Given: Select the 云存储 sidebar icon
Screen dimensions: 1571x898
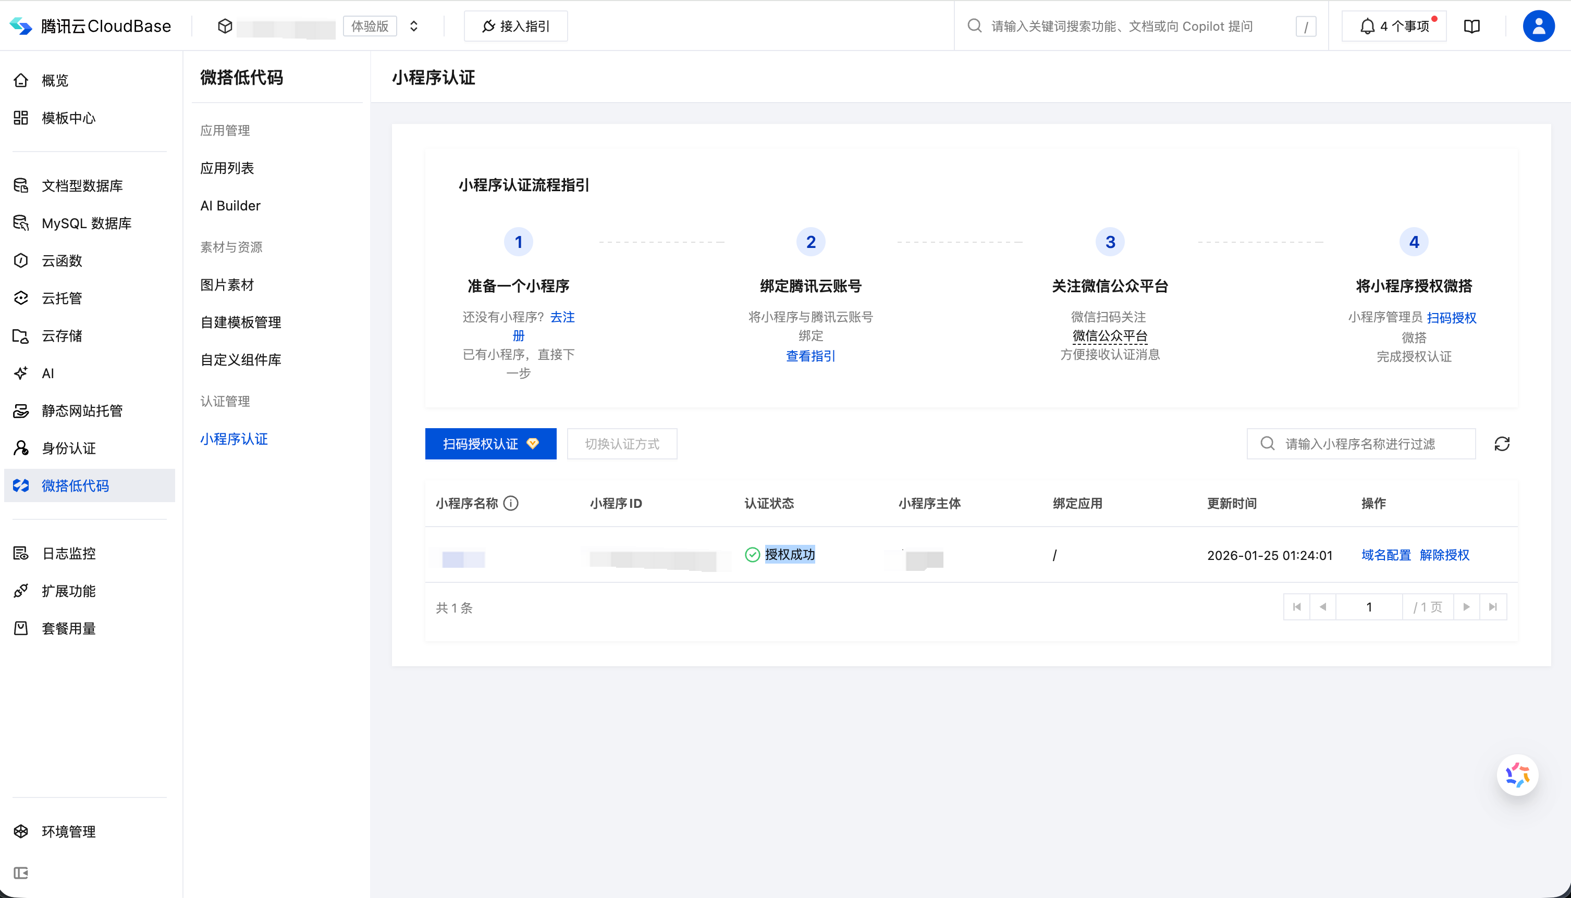Looking at the screenshot, I should point(20,335).
